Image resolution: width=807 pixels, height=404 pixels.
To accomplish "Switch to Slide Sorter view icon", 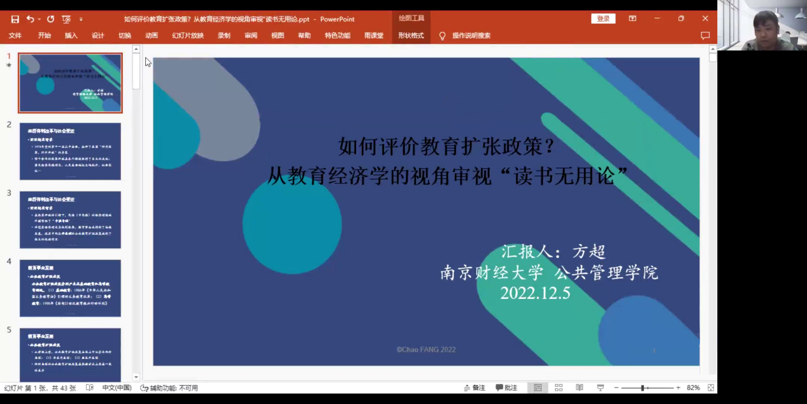I will [x=559, y=388].
